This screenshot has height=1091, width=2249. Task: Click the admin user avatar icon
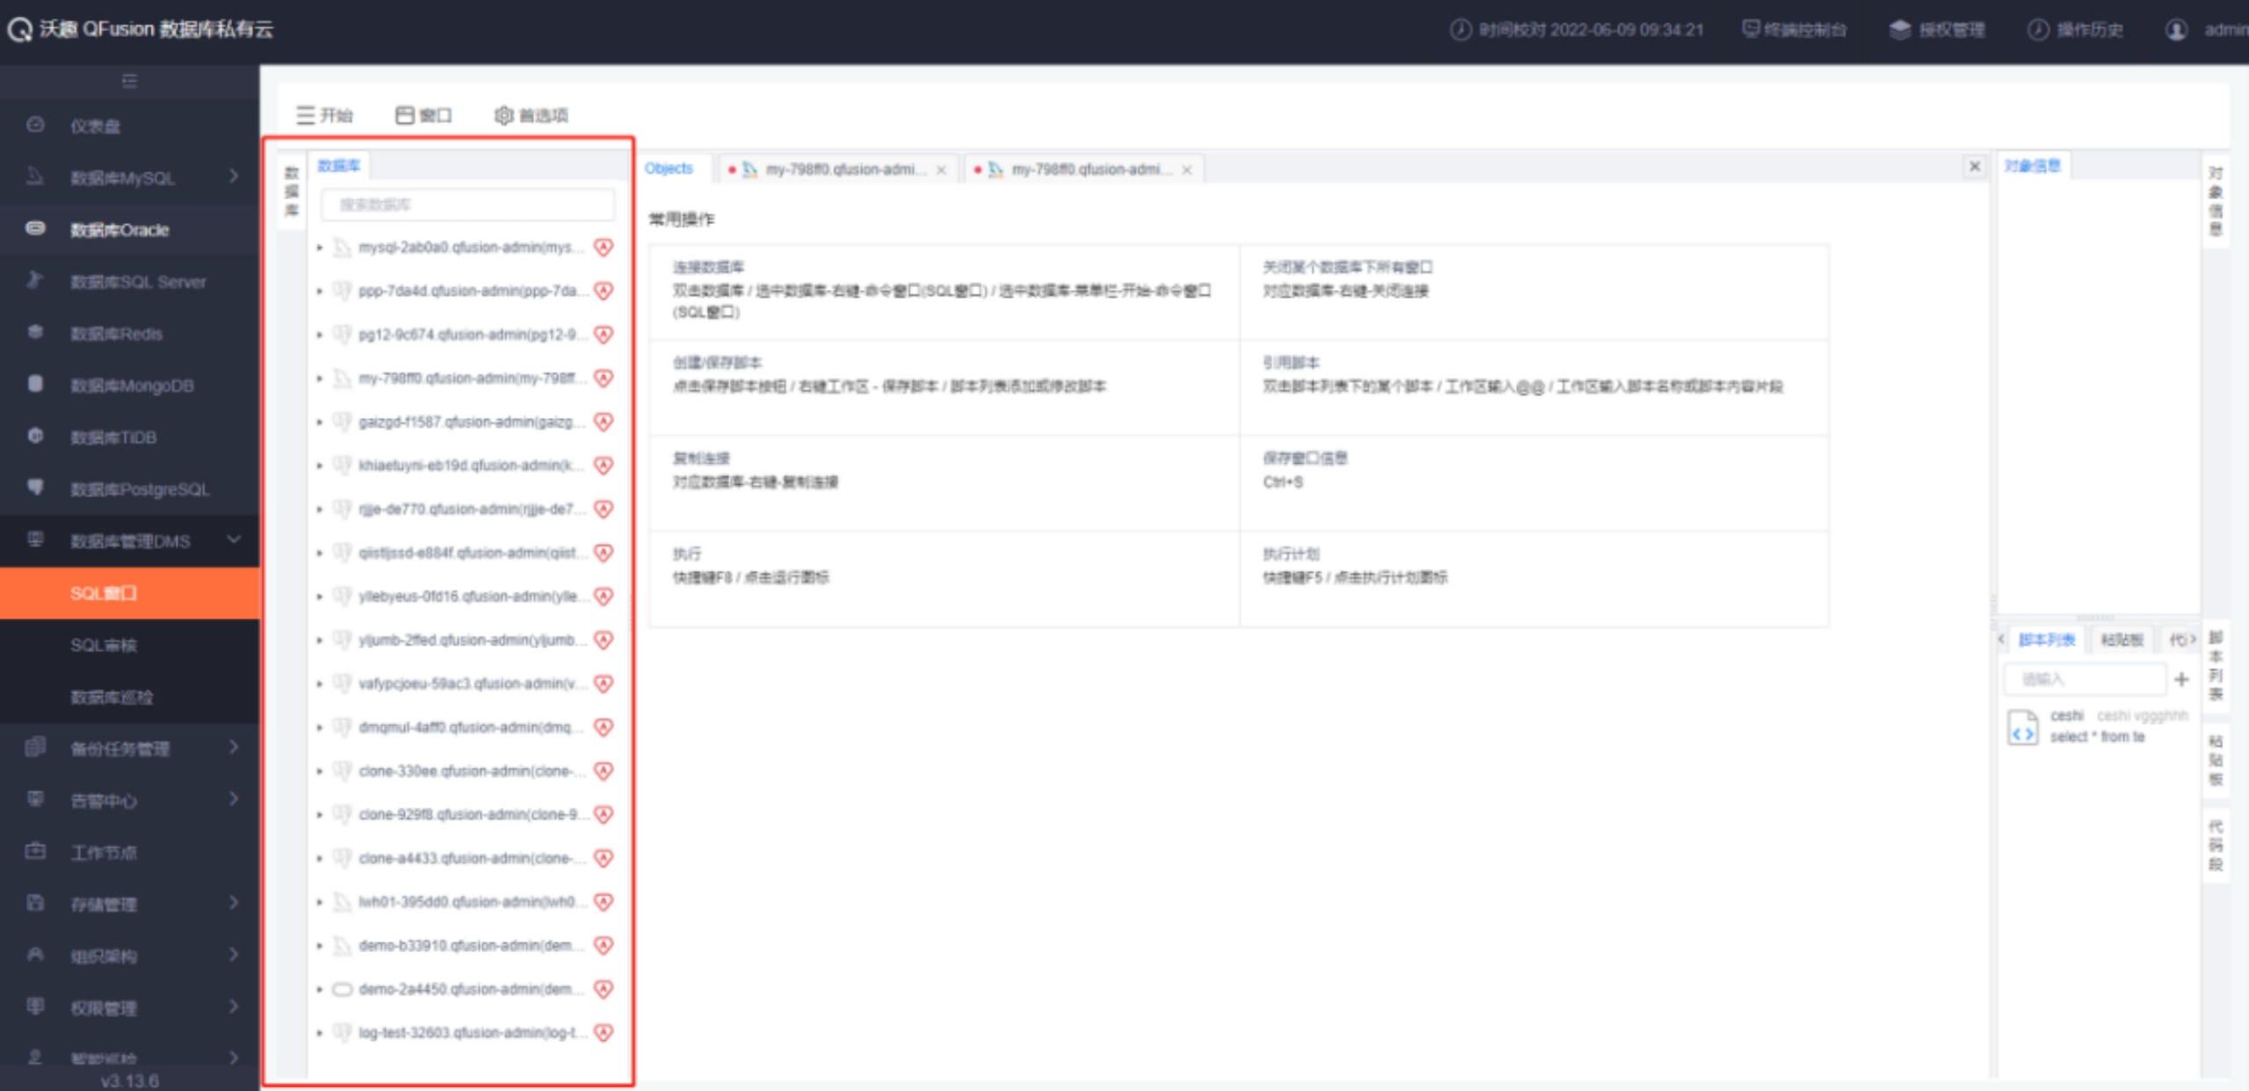(x=2176, y=30)
